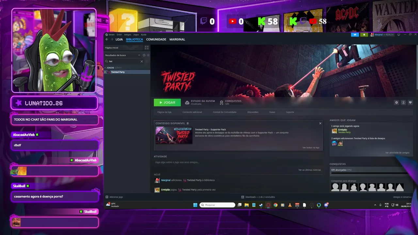Click the Conquistas medal icon

coord(221,102)
